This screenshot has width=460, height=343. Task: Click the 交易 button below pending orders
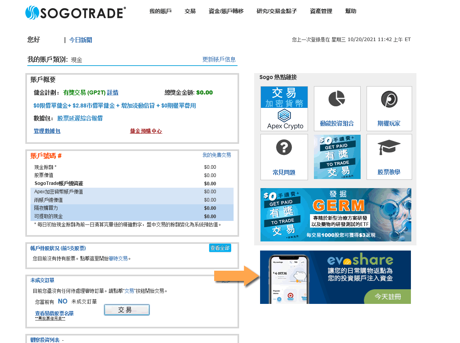[127, 309]
